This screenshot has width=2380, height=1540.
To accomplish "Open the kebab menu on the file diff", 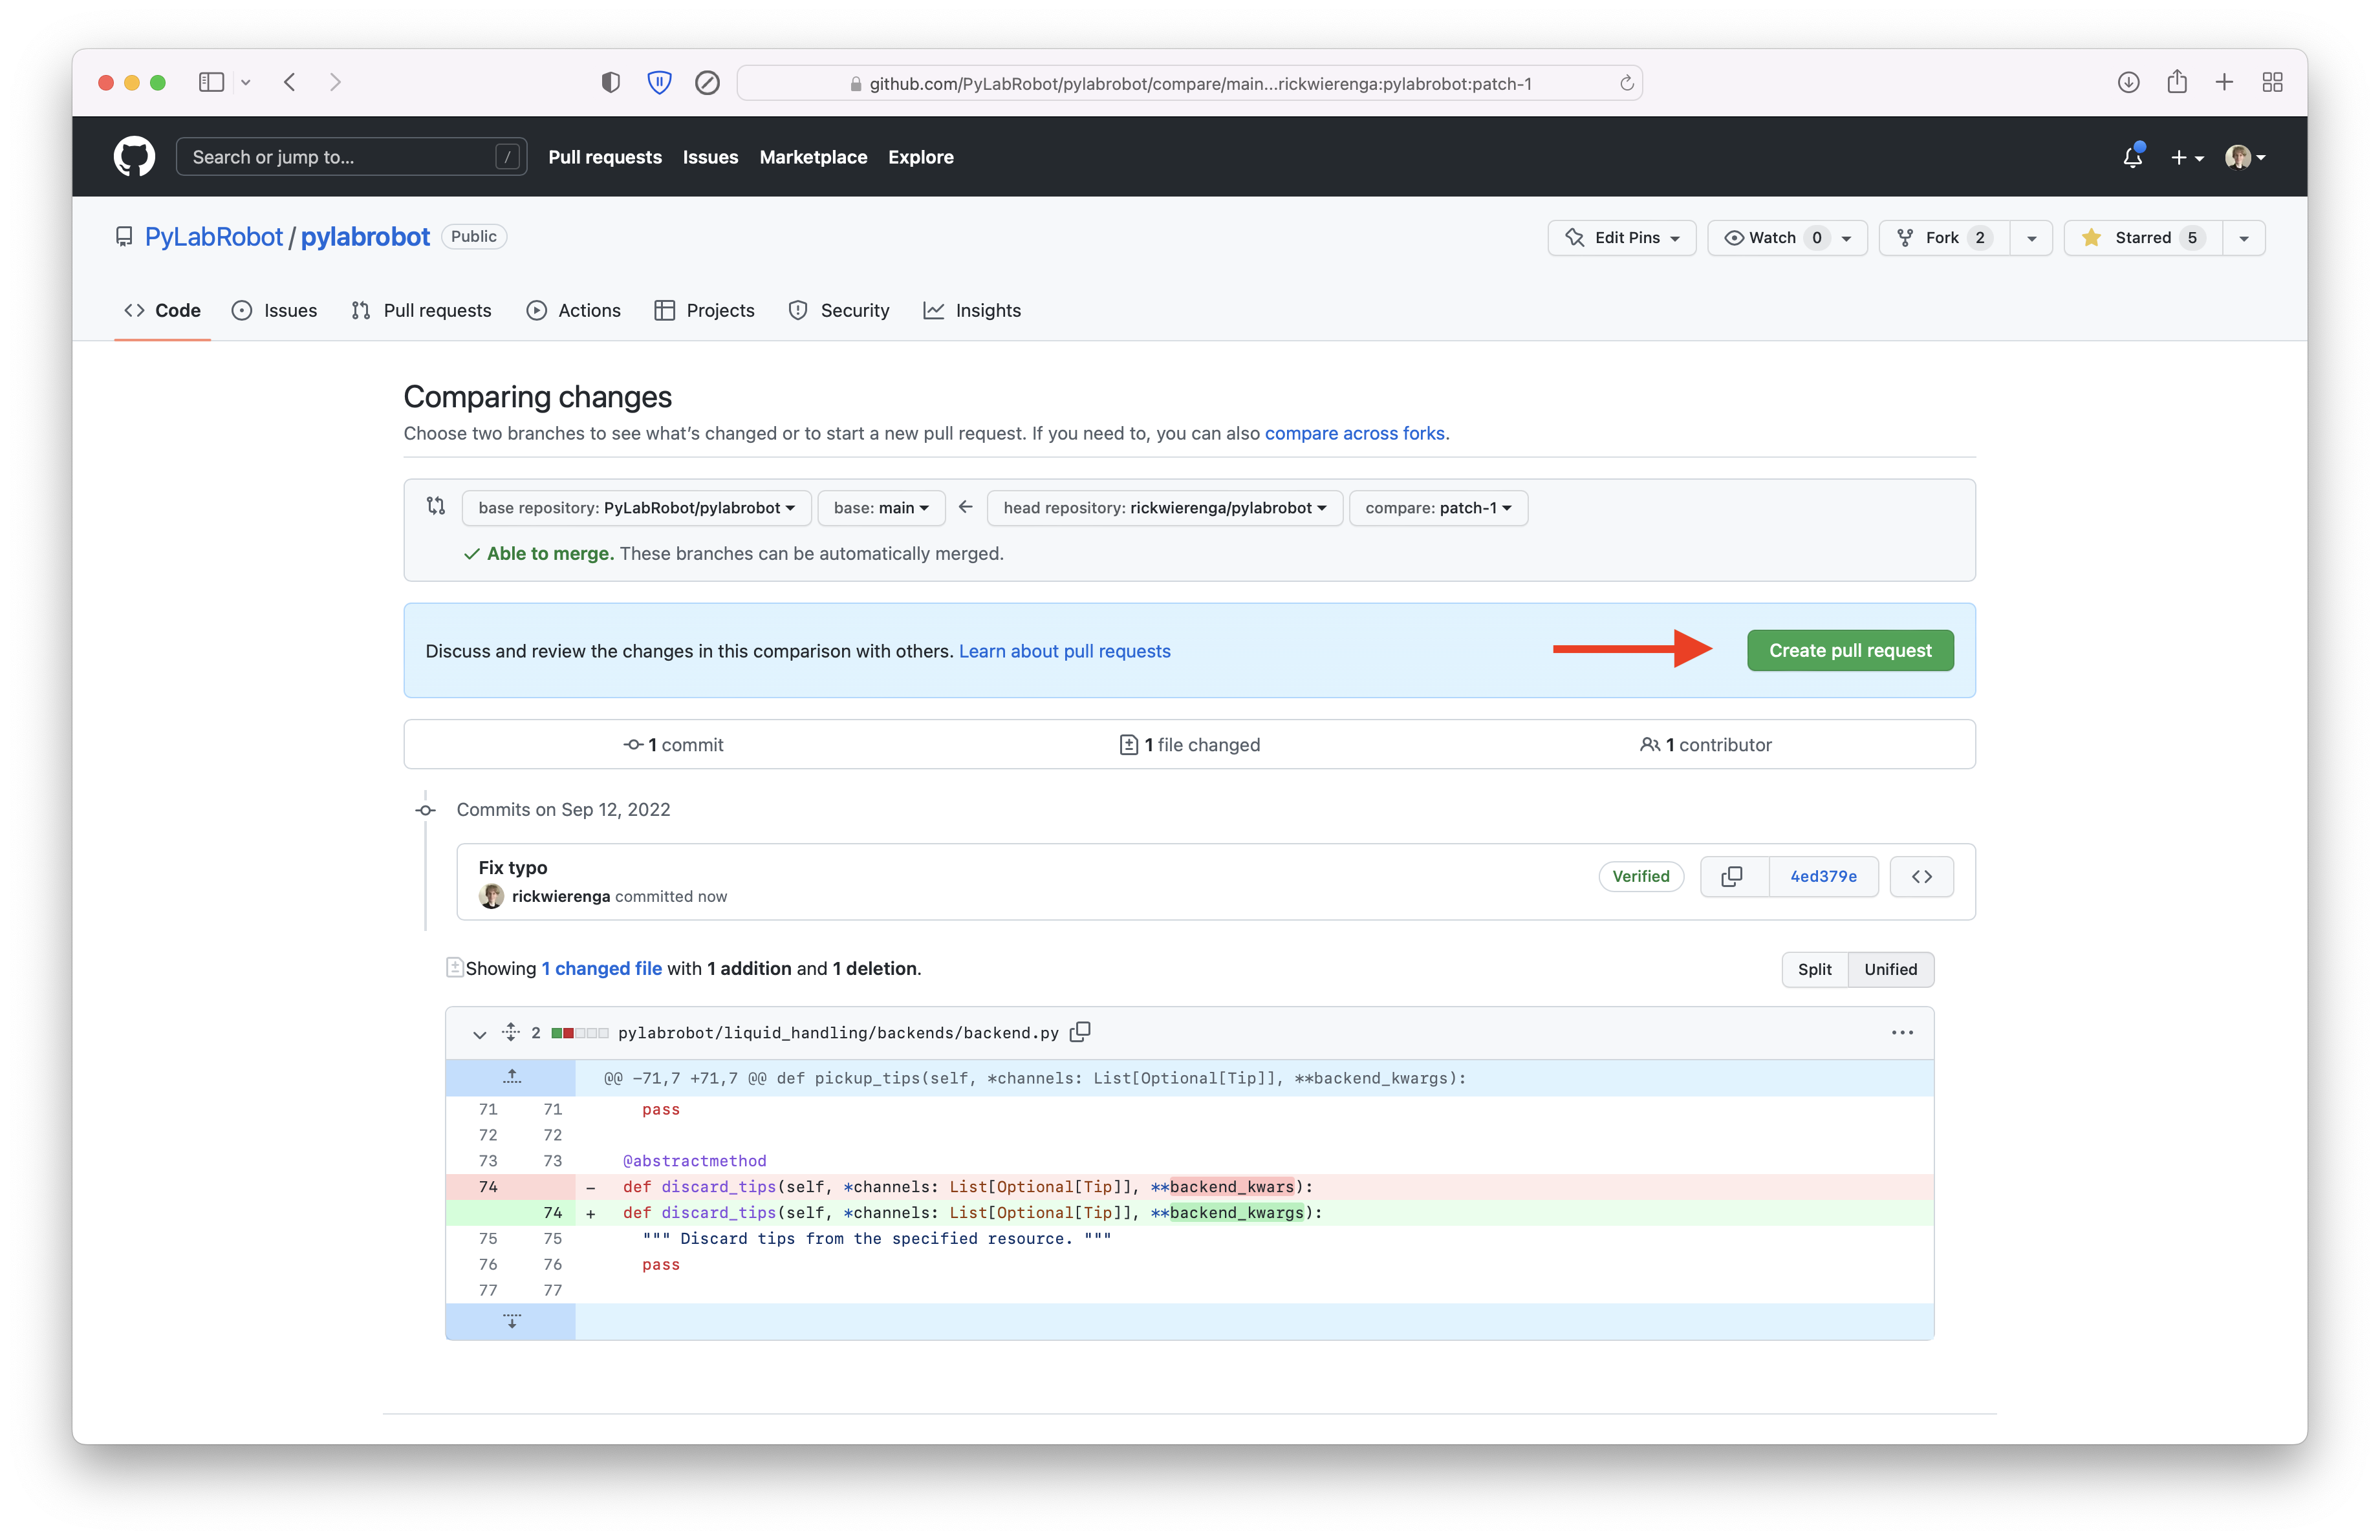I will 1902,1032.
